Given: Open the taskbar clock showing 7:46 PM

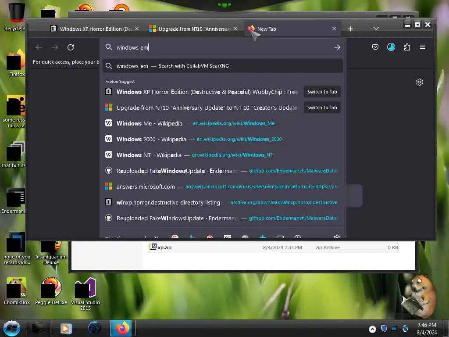Looking at the screenshot, I should 427,329.
